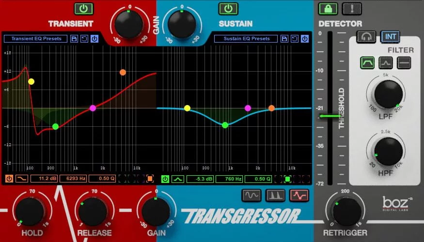This screenshot has height=242, width=424.
Task: Select the magenta node on the Transient EQ graph
Action: [x=93, y=108]
